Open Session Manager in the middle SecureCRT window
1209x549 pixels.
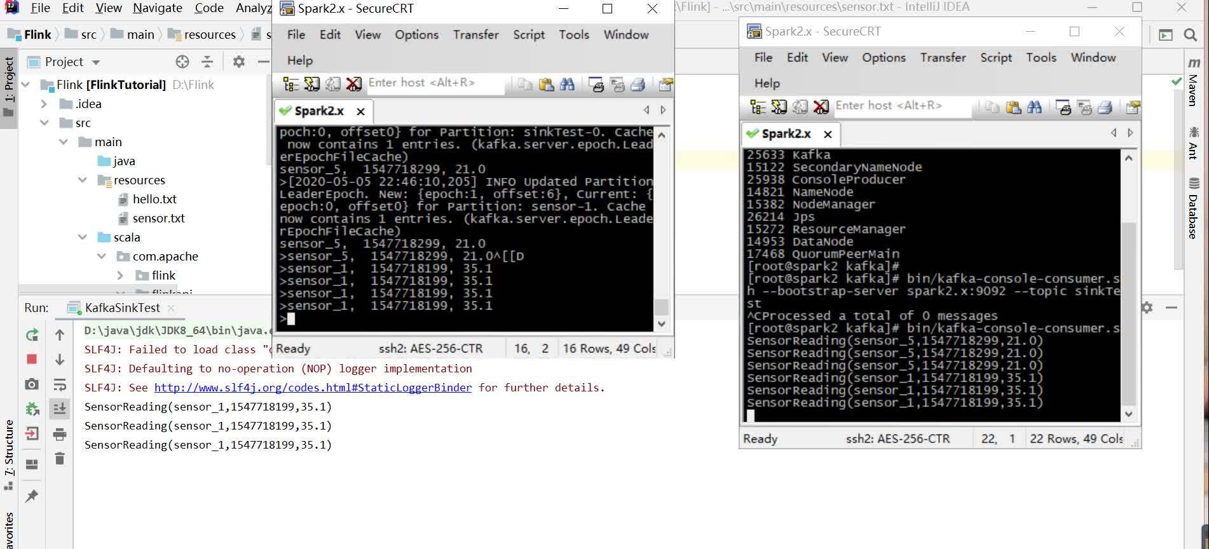291,84
